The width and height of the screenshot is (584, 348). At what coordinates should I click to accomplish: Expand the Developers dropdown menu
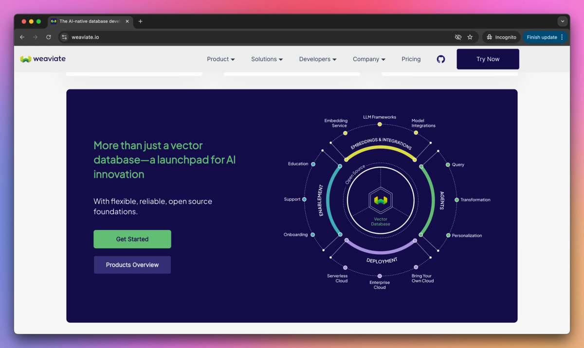pos(318,59)
